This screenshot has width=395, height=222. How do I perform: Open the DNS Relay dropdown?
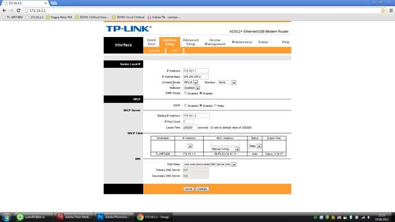(x=210, y=164)
